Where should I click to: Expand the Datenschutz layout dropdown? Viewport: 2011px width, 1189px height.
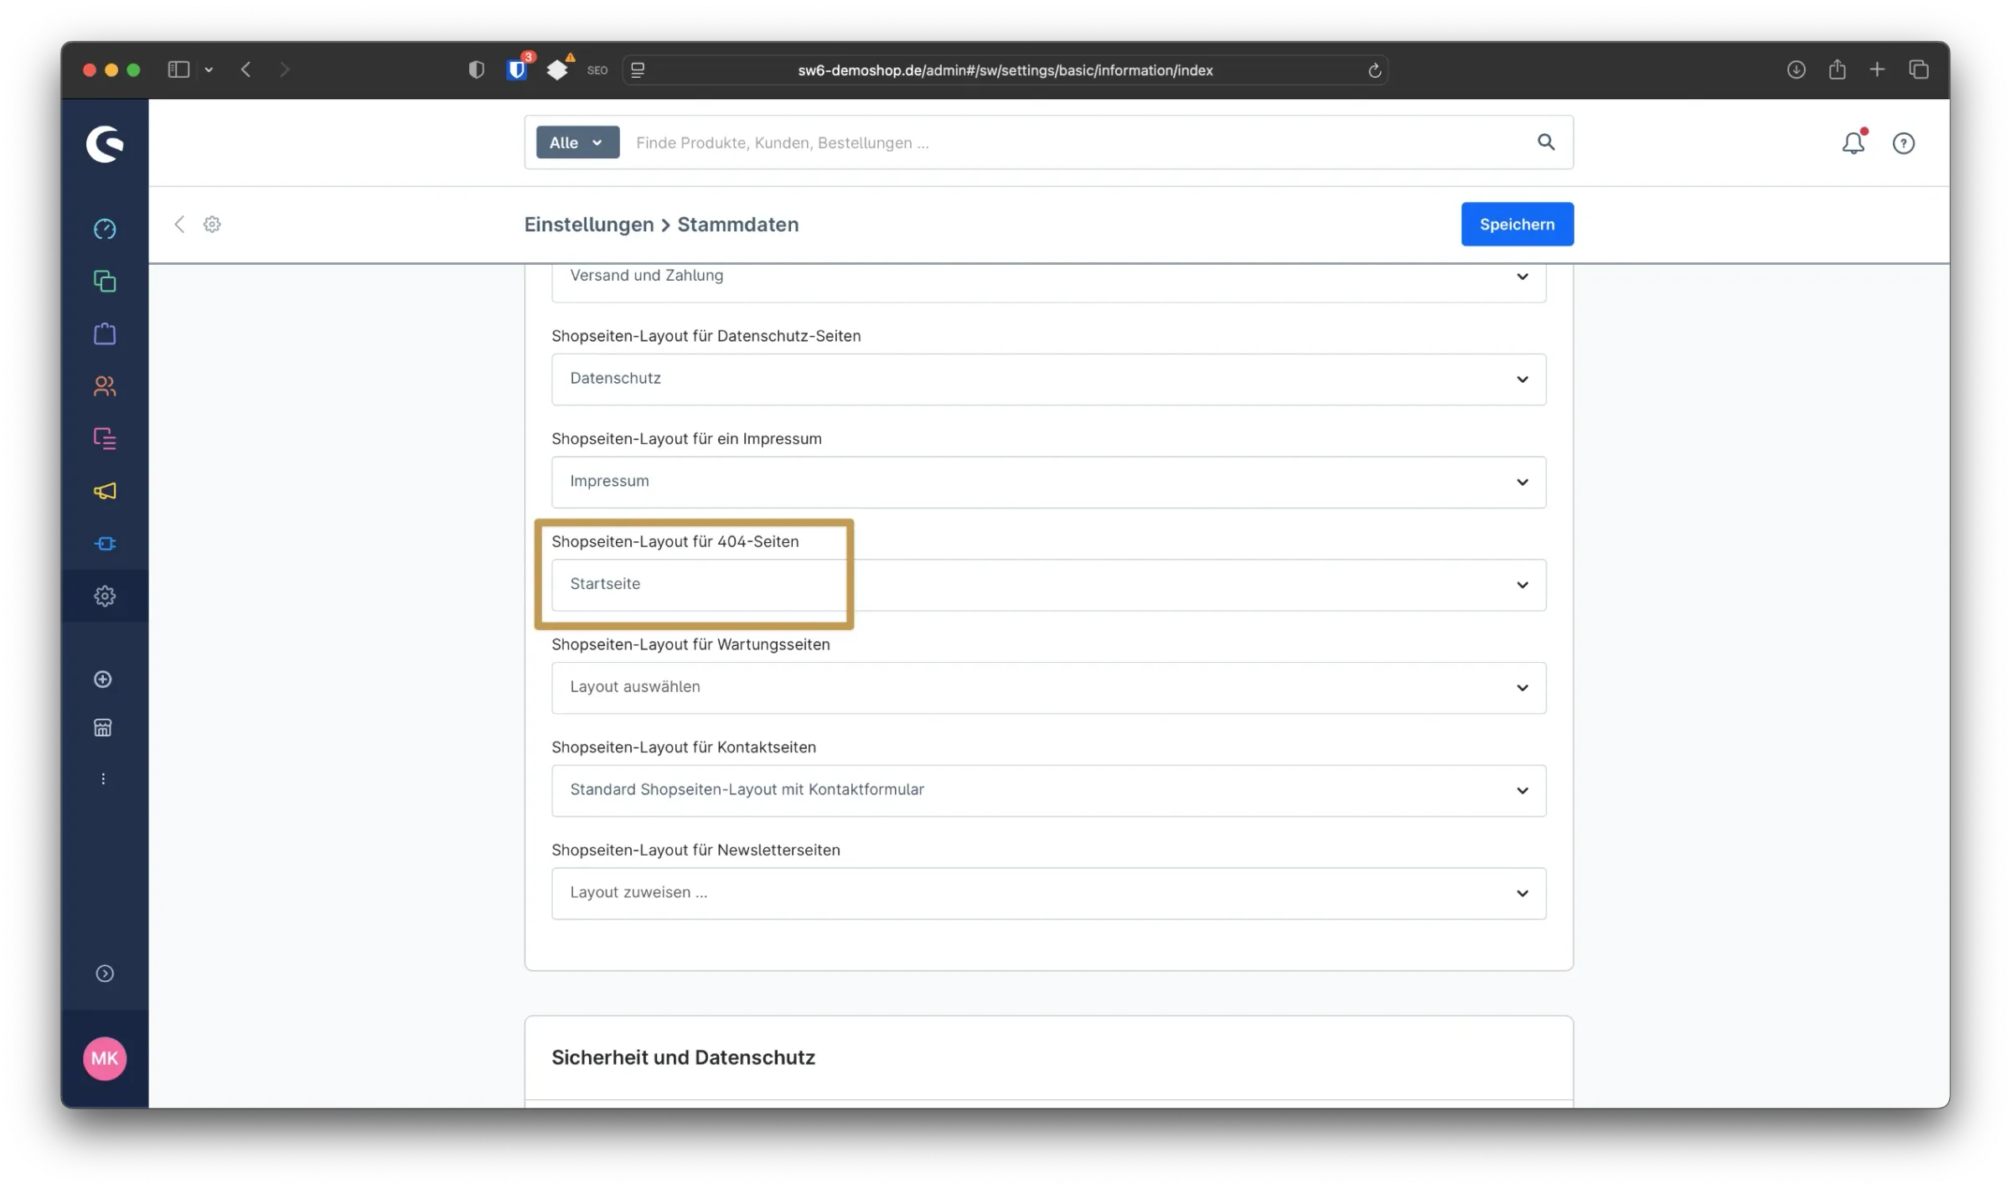point(1048,379)
